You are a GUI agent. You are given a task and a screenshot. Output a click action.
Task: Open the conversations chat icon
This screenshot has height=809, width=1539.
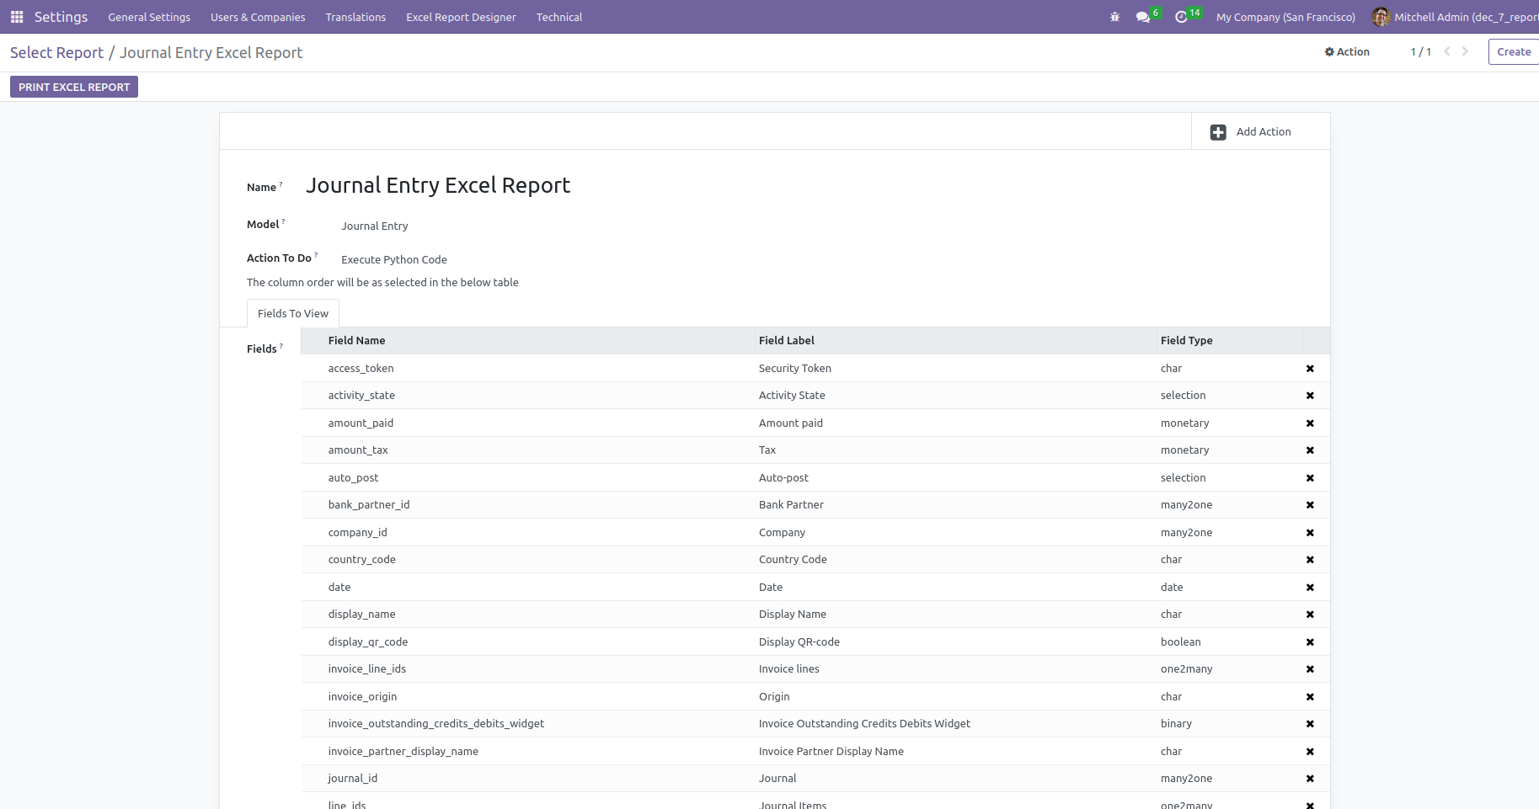(x=1143, y=17)
